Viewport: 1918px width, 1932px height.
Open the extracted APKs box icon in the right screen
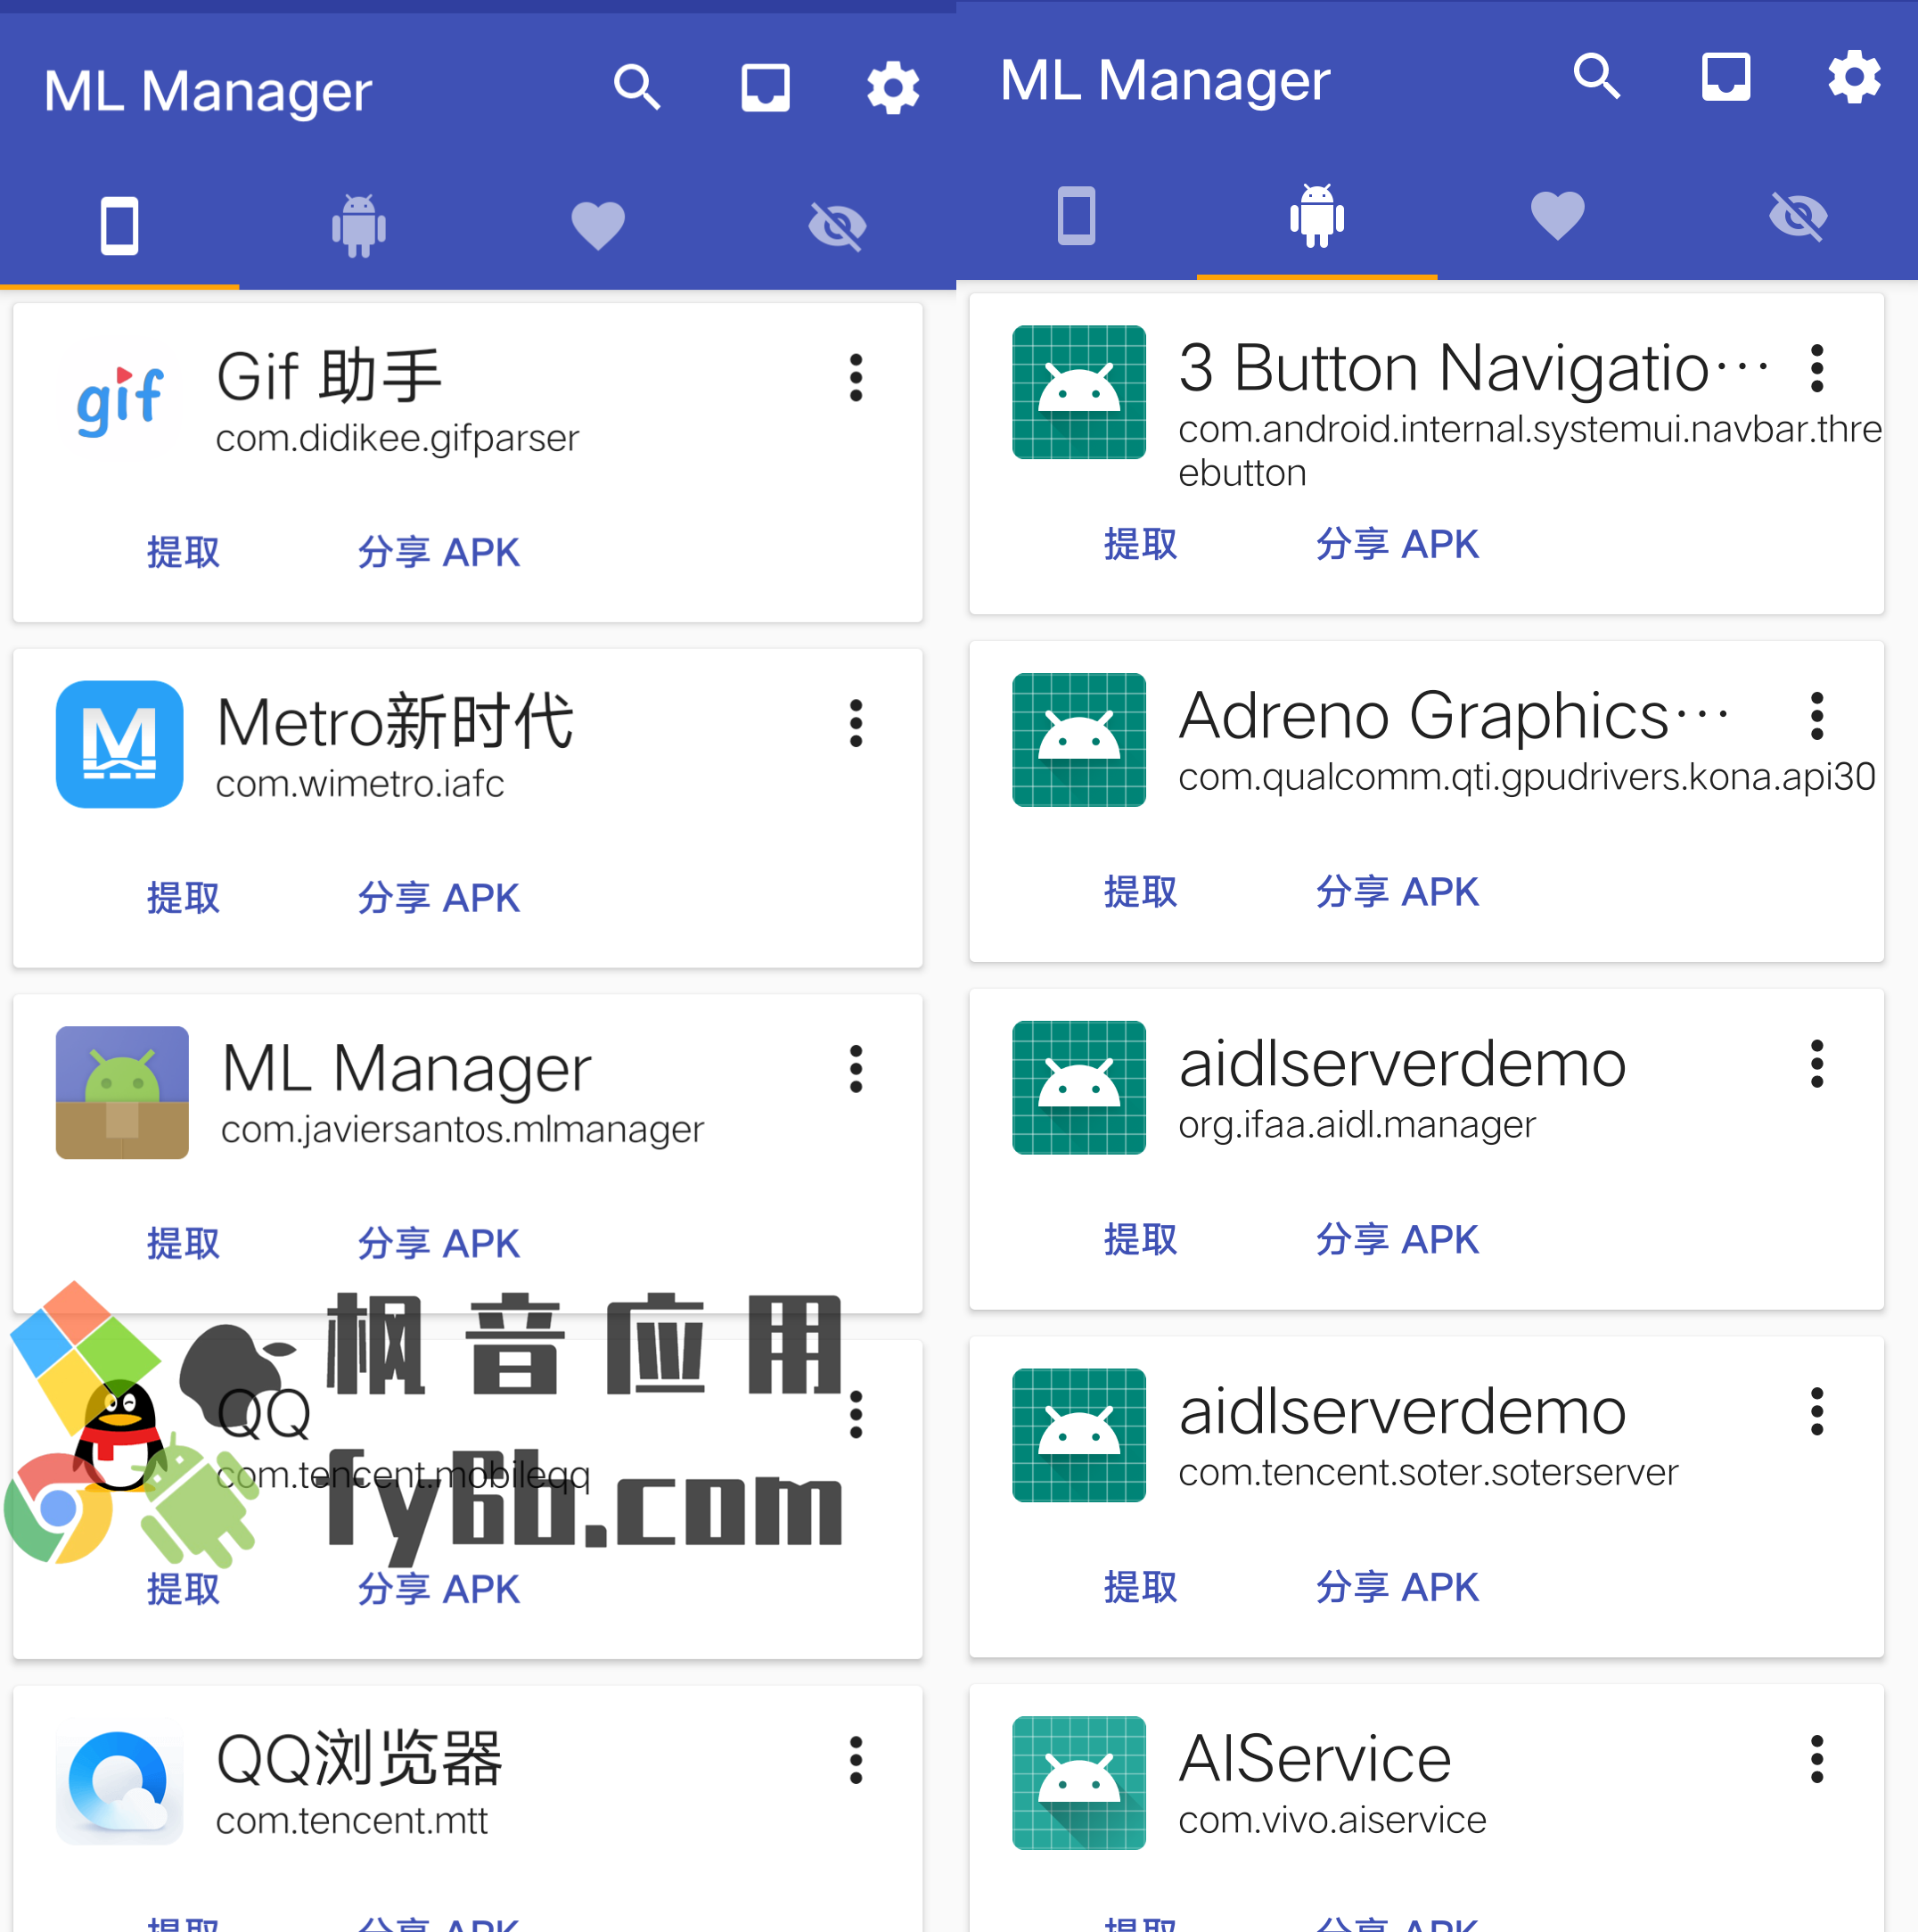pos(1725,77)
